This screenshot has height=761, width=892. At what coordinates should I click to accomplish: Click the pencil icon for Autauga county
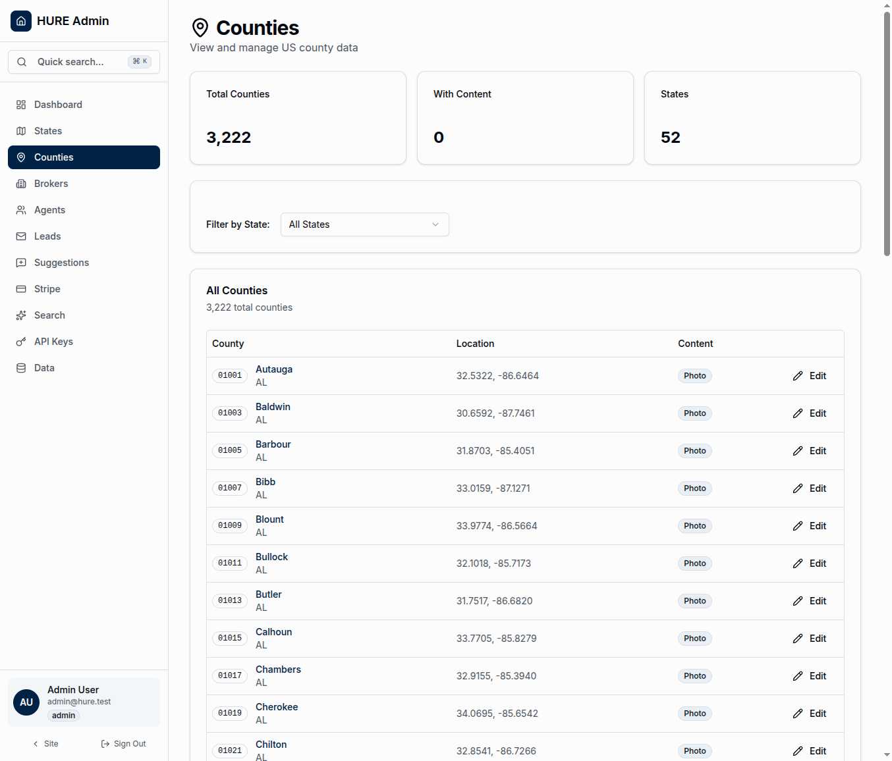[x=798, y=376]
